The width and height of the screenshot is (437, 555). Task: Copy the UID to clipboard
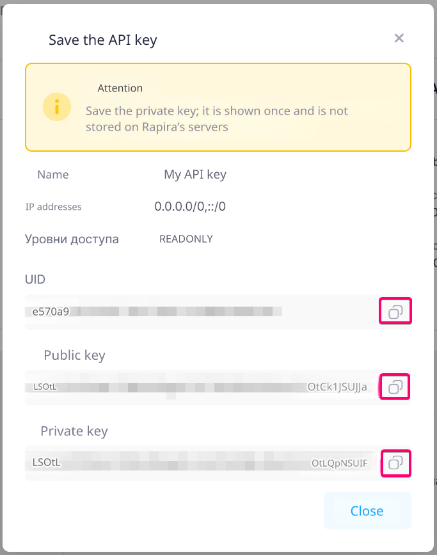(x=395, y=312)
